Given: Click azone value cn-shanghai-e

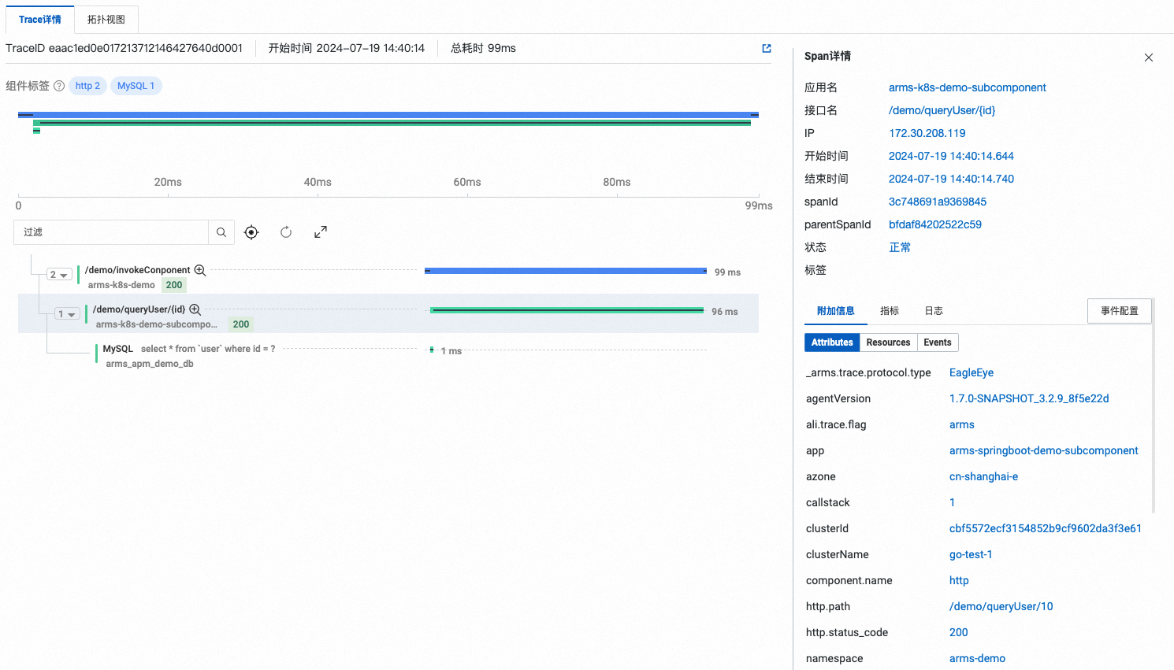Looking at the screenshot, I should point(983,476).
